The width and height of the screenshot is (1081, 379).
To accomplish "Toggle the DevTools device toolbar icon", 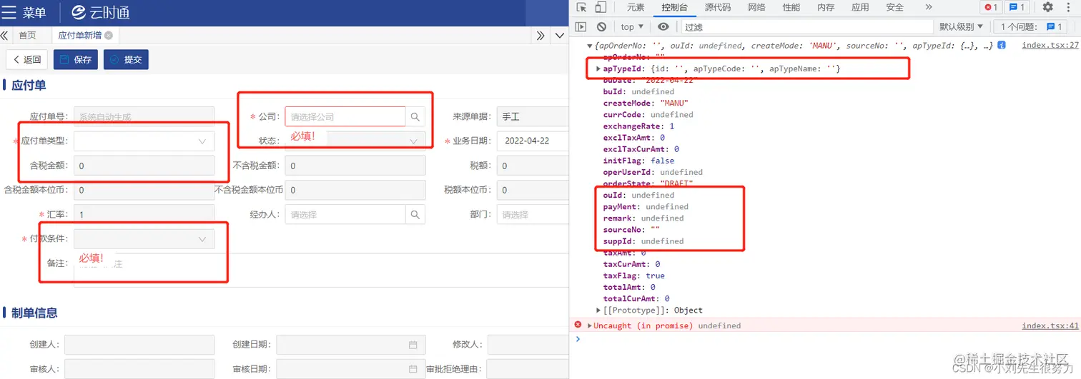I will tap(601, 7).
